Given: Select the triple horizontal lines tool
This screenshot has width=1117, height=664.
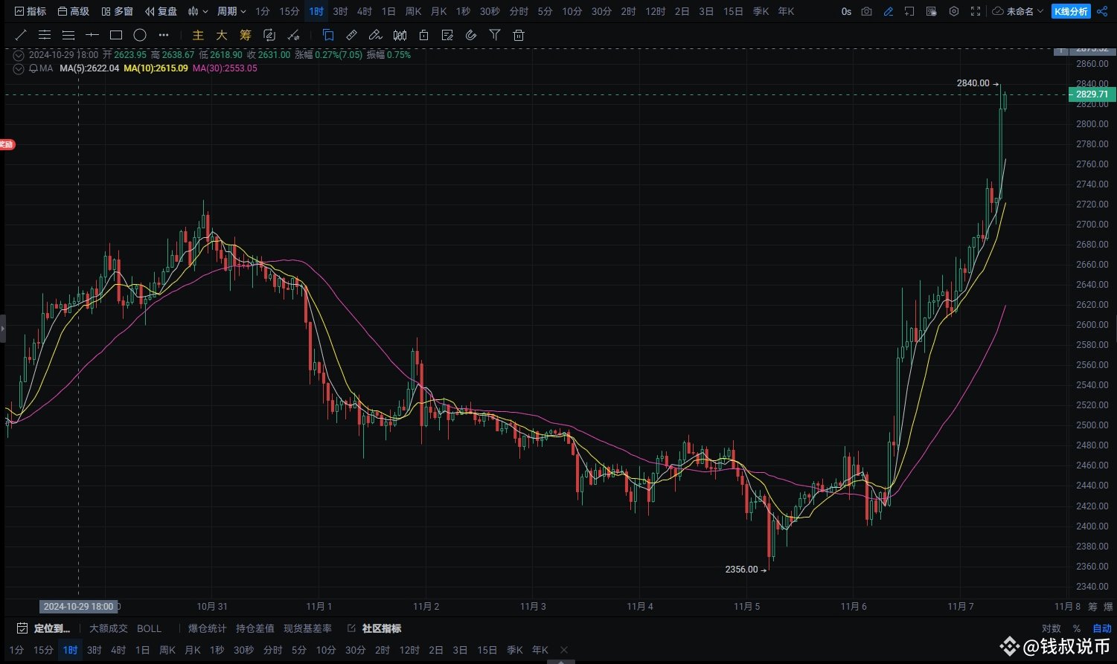Looking at the screenshot, I should (68, 35).
